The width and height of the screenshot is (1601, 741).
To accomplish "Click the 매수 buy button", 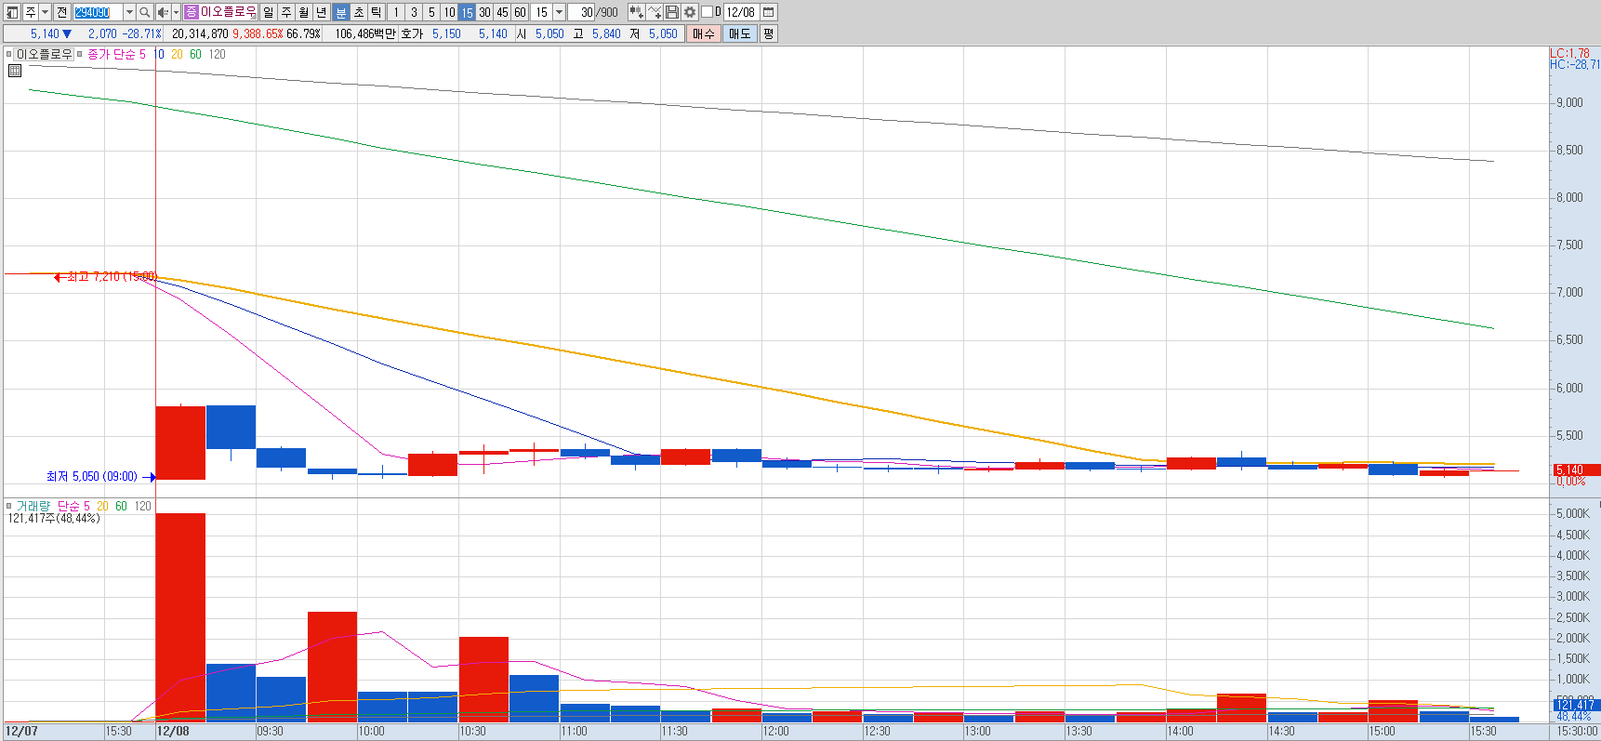I will click(704, 33).
